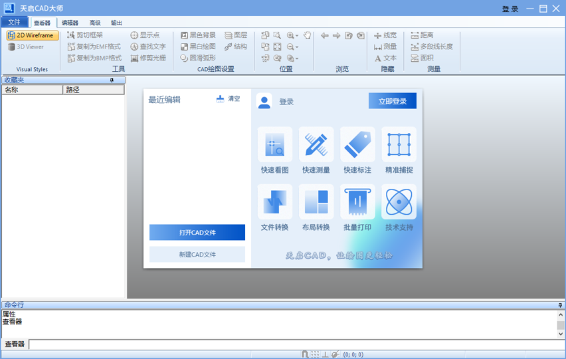Toggle 显示点 show points option
566x359 pixels.
[x=145, y=35]
